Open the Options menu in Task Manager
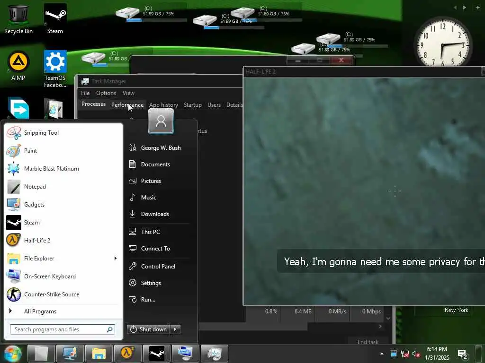The height and width of the screenshot is (363, 485). [106, 93]
